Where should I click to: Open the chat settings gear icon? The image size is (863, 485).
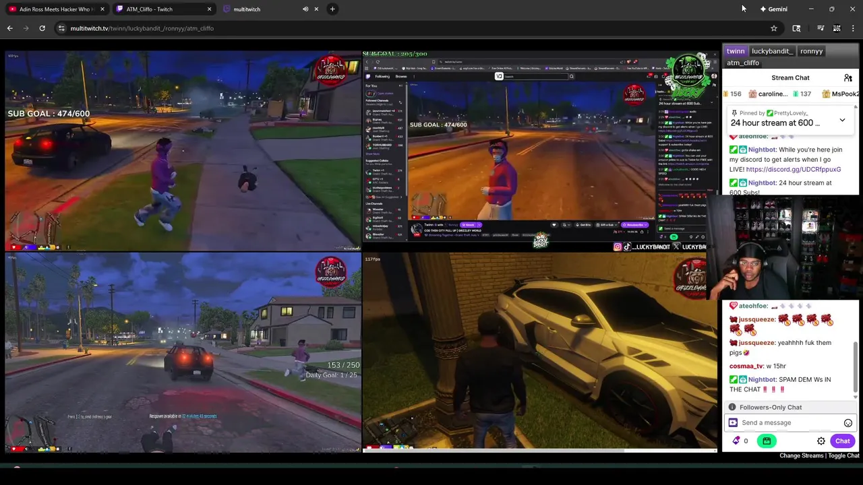pos(821,441)
